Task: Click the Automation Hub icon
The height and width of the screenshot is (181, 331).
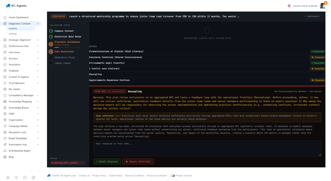Action: click(x=5, y=145)
